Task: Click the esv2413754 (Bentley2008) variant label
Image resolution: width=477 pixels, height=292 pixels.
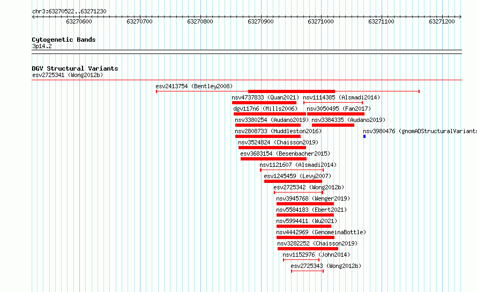Action: [x=194, y=86]
